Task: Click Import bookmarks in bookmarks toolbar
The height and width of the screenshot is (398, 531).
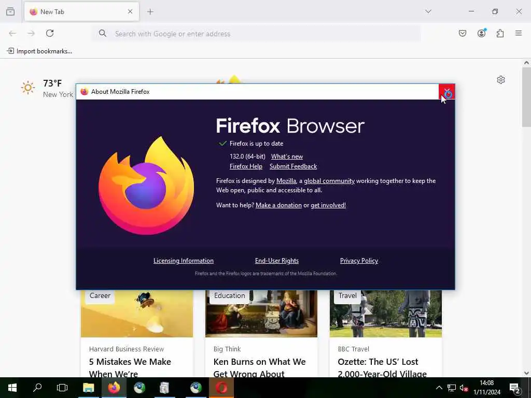Action: click(x=39, y=51)
